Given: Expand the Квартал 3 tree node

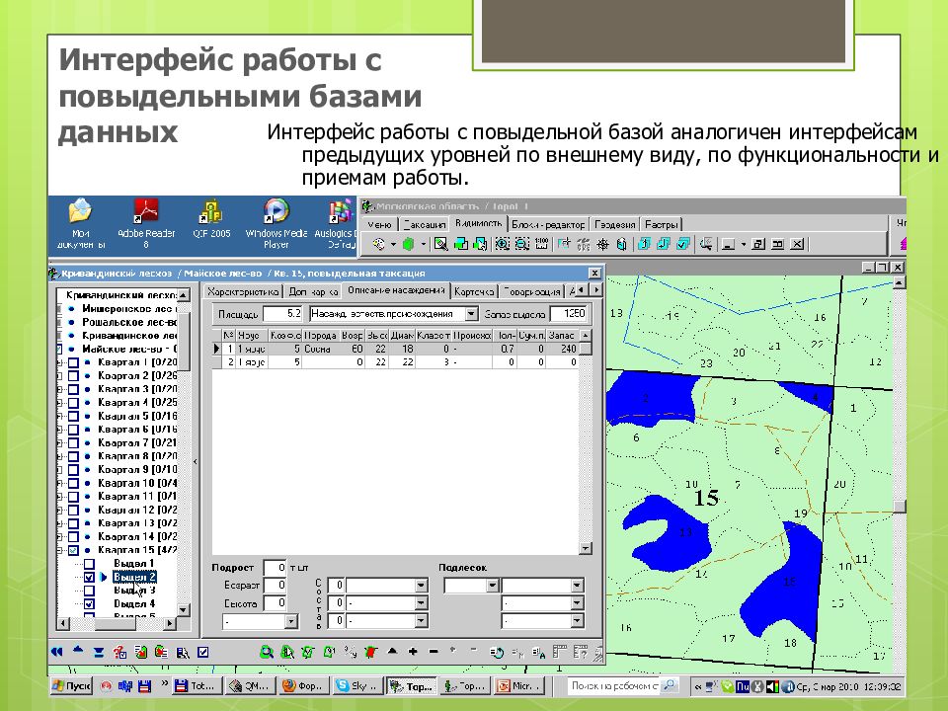Looking at the screenshot, I should click(60, 389).
